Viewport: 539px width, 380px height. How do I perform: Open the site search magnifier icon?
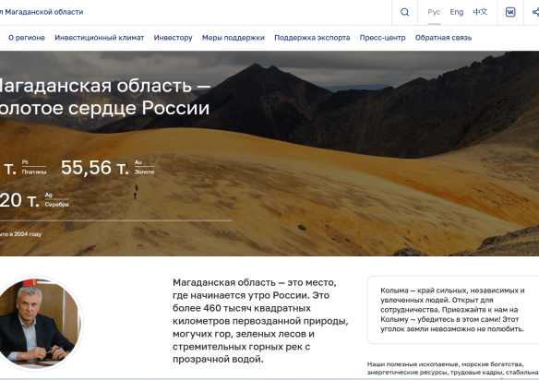(x=404, y=12)
